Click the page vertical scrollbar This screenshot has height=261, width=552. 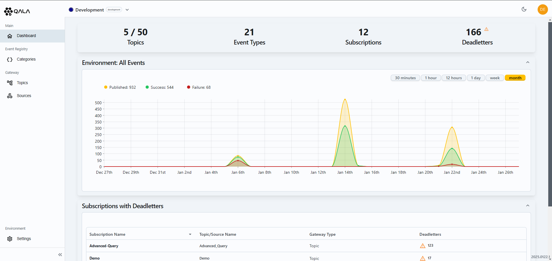[x=550, y=114]
